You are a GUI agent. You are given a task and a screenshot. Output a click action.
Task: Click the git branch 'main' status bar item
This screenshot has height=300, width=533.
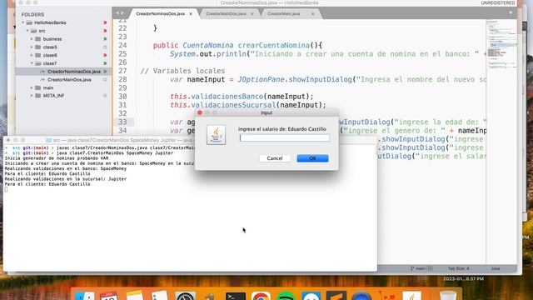[x=421, y=268]
